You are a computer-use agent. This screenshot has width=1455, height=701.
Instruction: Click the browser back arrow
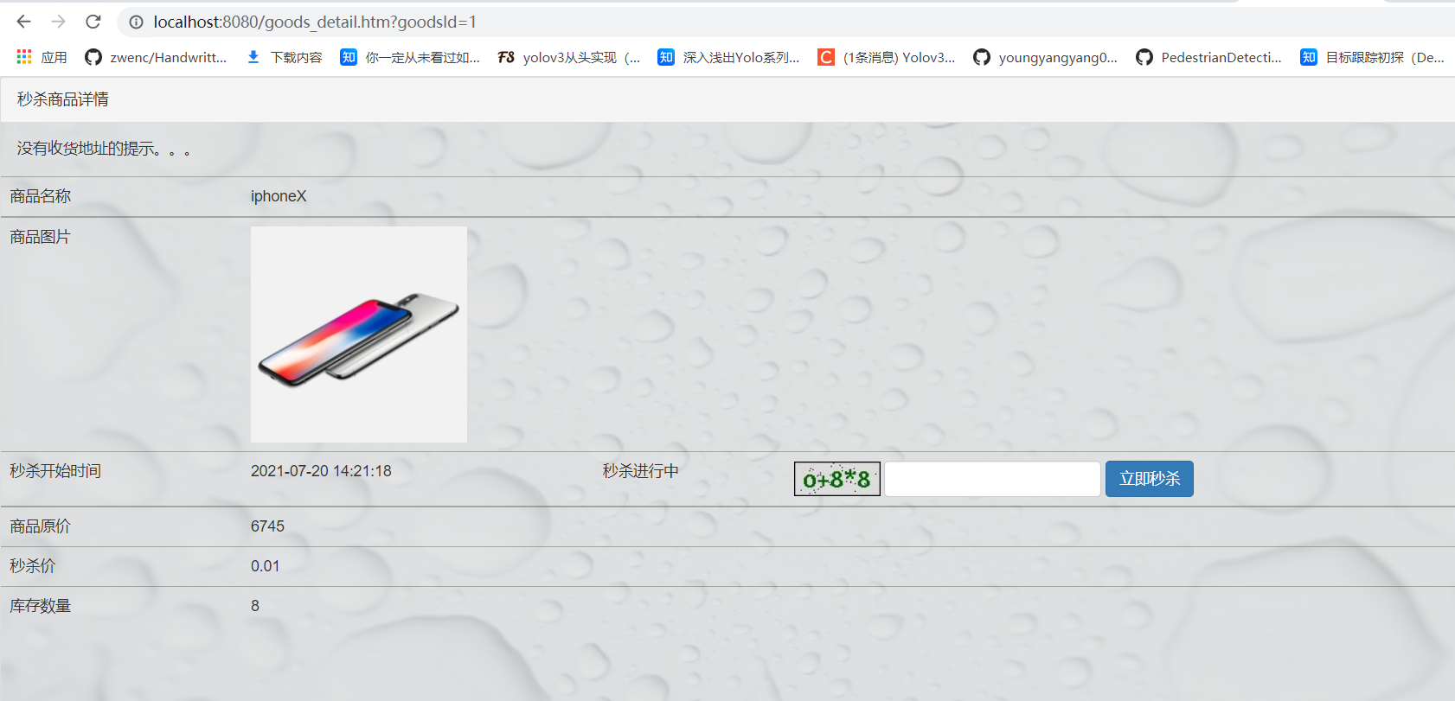(x=24, y=22)
